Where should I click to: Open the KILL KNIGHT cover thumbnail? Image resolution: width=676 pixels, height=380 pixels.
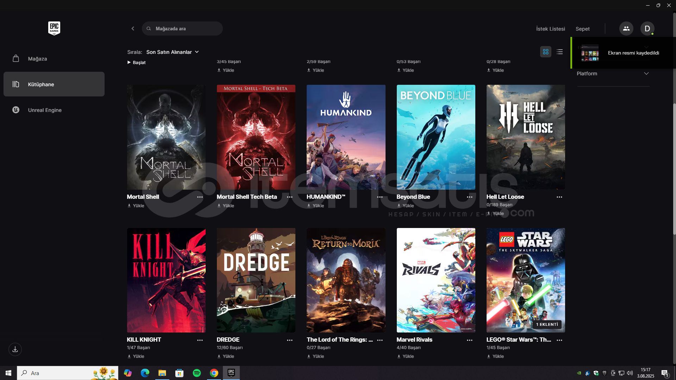[x=166, y=280]
